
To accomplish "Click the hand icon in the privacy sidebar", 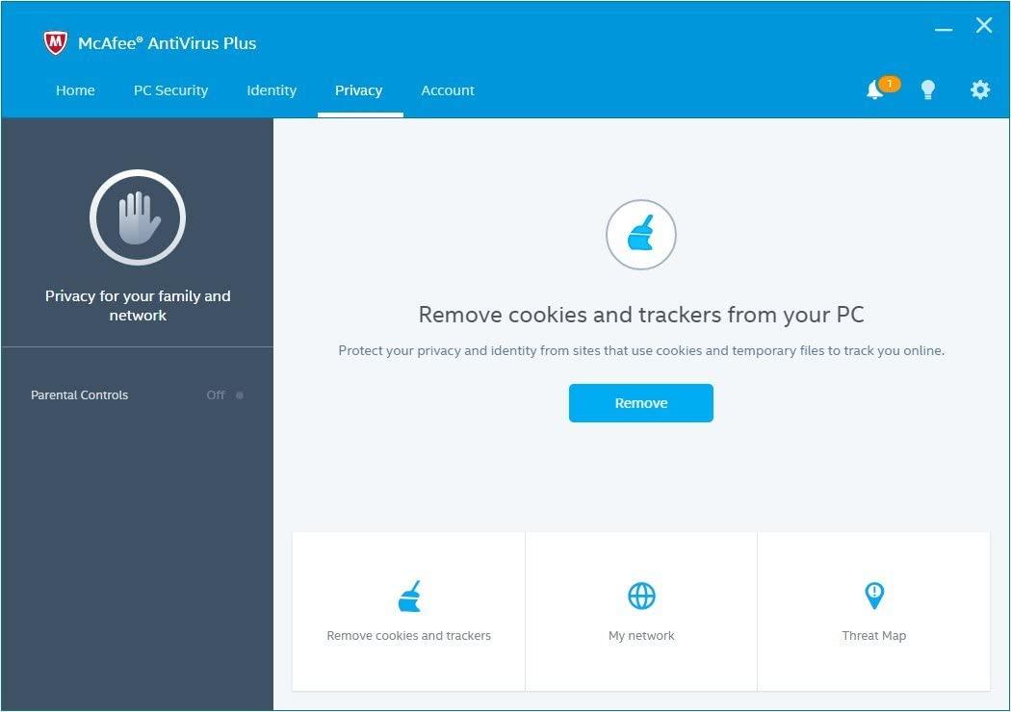I will click(138, 217).
